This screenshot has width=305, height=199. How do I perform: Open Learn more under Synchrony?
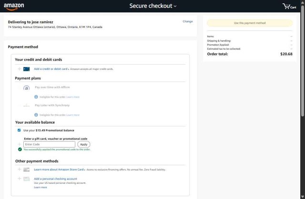pos(73,115)
